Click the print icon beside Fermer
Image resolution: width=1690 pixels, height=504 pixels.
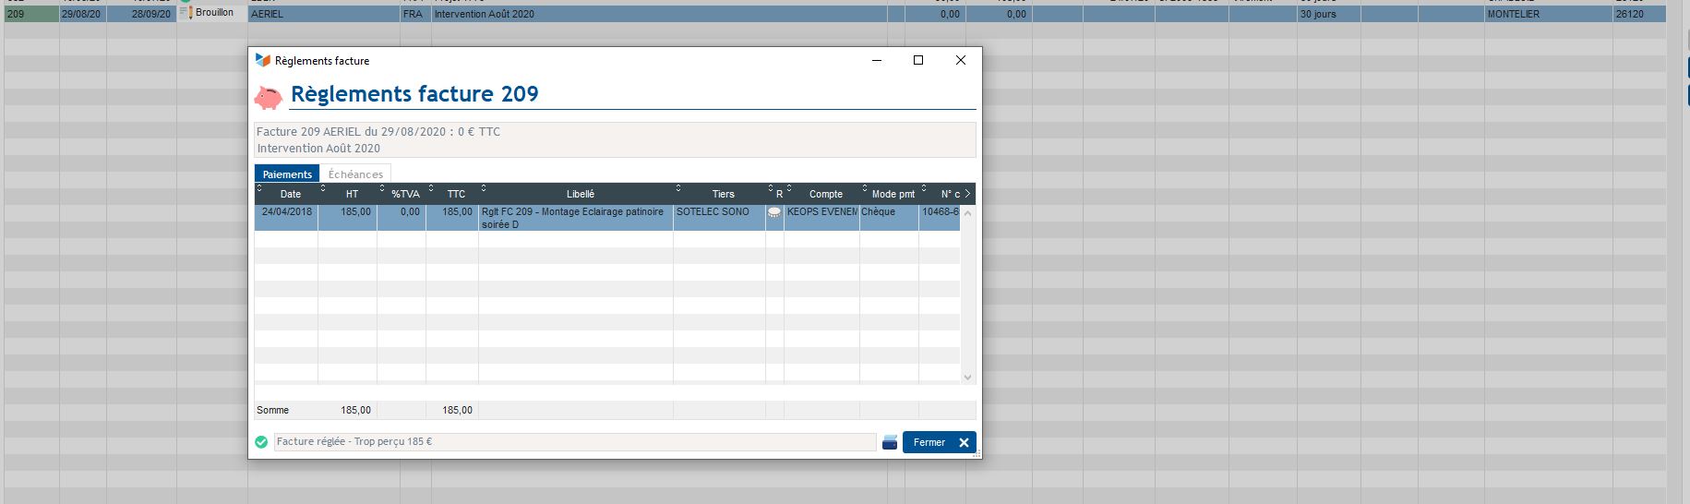point(890,442)
